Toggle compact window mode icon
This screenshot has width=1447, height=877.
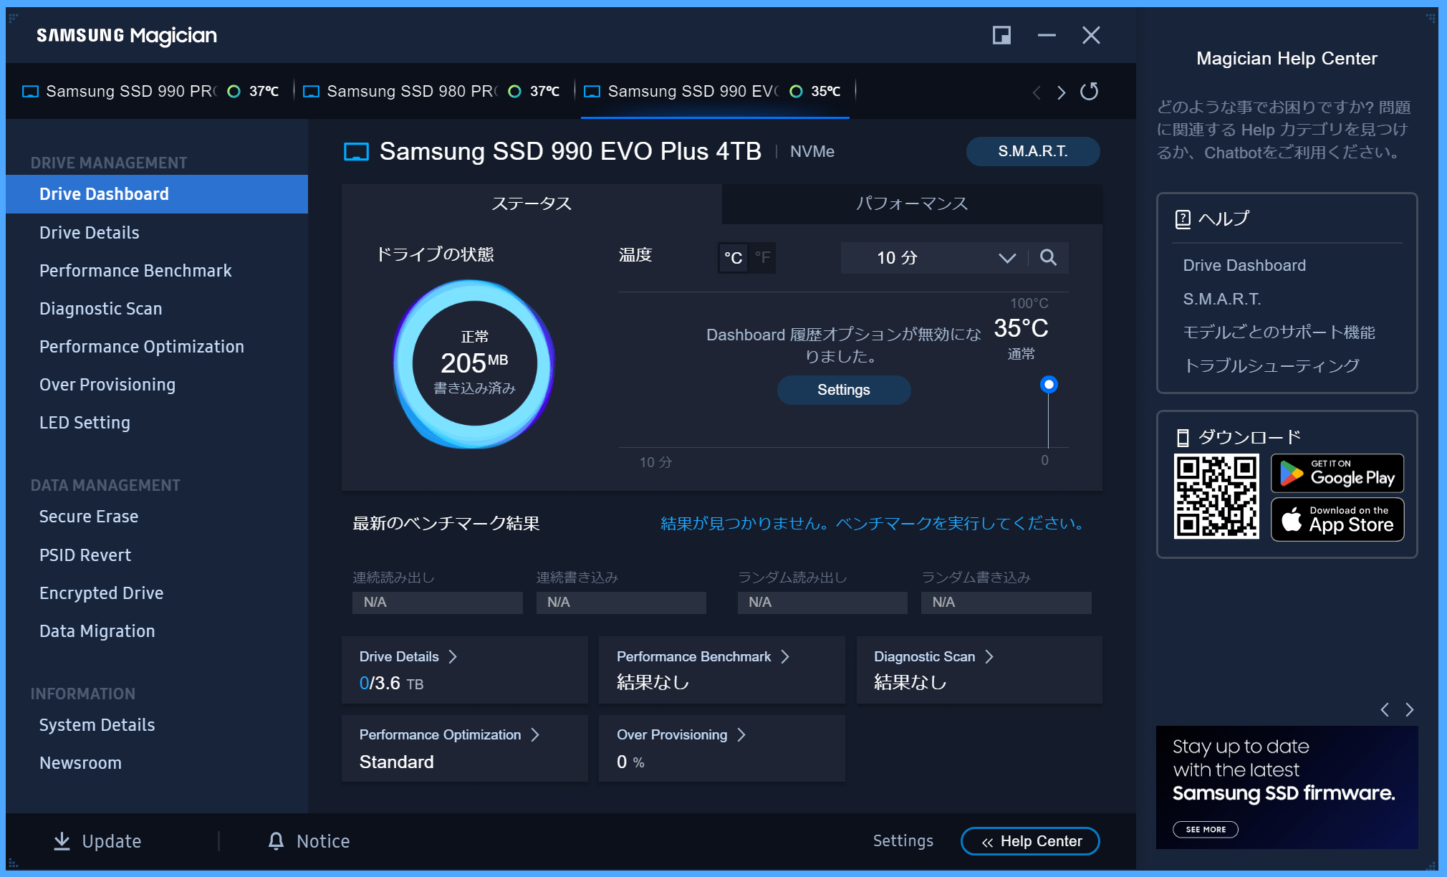tap(1001, 35)
